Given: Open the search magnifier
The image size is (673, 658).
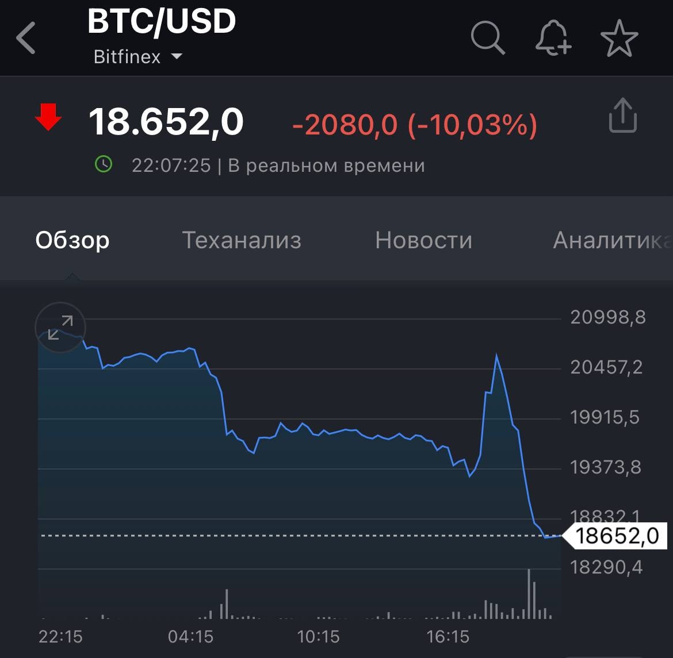Looking at the screenshot, I should click(487, 38).
